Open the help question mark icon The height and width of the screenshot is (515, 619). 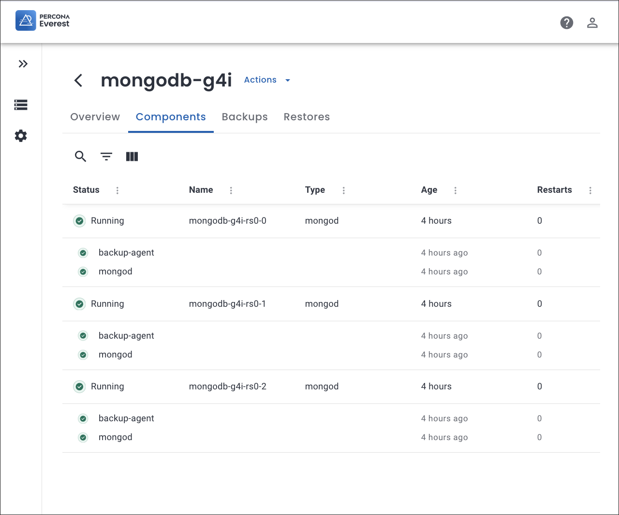tap(567, 23)
